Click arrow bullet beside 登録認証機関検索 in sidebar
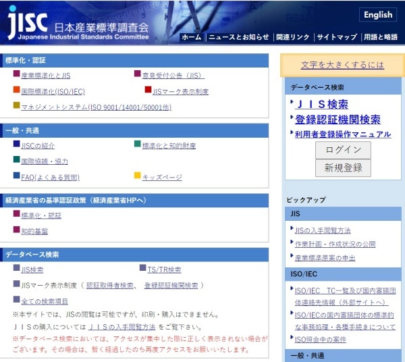Screen dimensions: 405x362 pyautogui.click(x=292, y=118)
